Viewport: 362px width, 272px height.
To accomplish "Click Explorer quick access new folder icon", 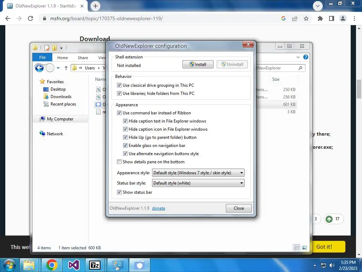I will [54, 48].
